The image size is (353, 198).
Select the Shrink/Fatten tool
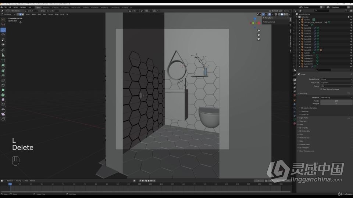[3, 109]
